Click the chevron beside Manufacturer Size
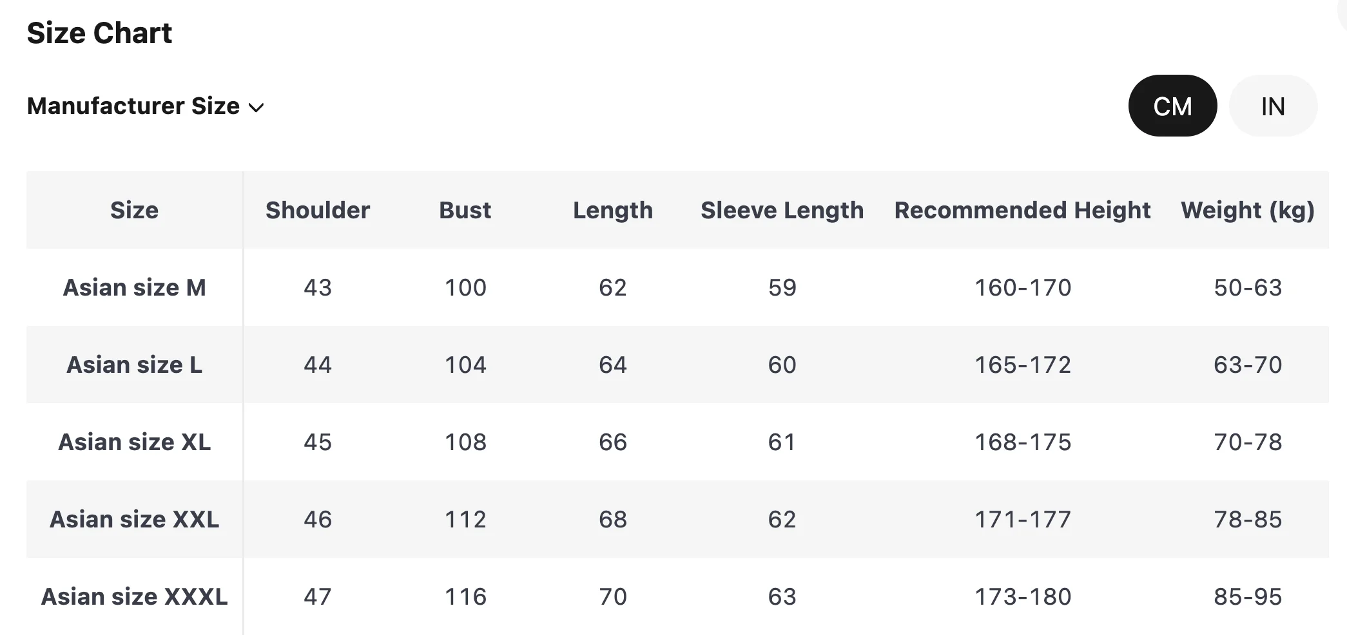 tap(257, 108)
